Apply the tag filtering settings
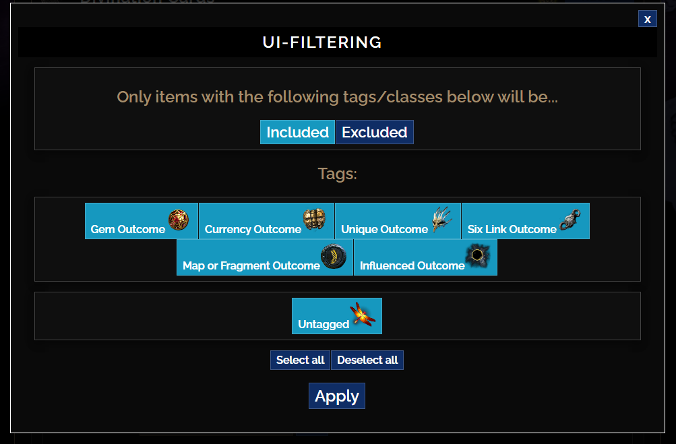Image resolution: width=676 pixels, height=444 pixels. [x=336, y=395]
